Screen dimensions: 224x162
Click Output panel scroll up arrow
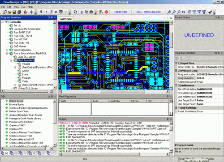coord(171,123)
